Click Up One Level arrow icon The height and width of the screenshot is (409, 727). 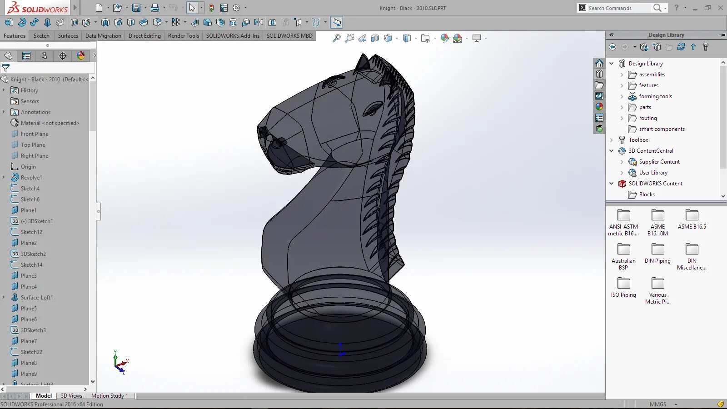pos(693,47)
